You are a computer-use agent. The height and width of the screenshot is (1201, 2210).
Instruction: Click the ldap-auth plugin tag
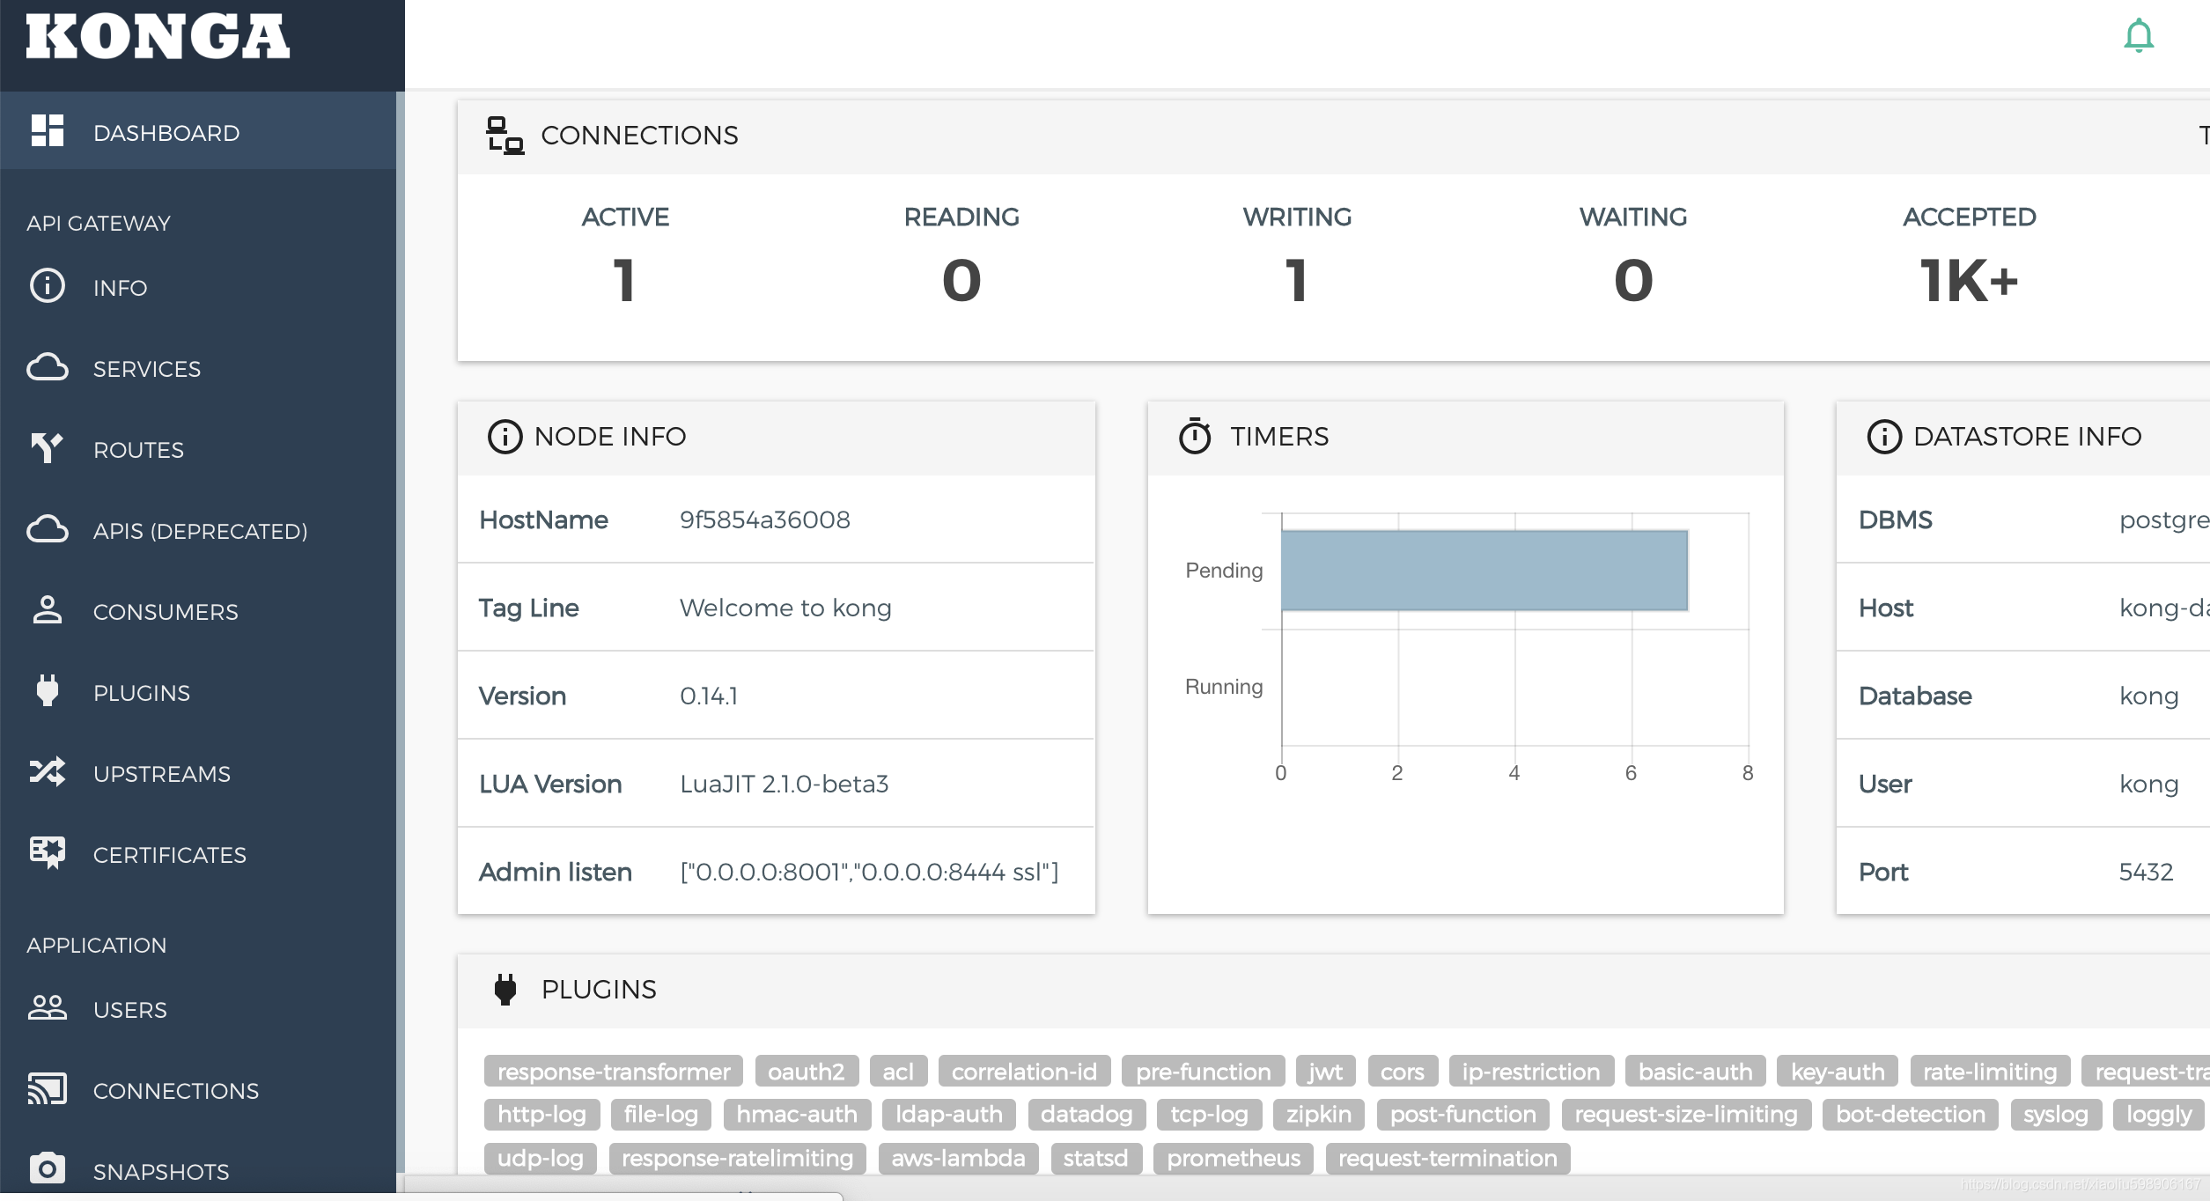coord(949,1114)
